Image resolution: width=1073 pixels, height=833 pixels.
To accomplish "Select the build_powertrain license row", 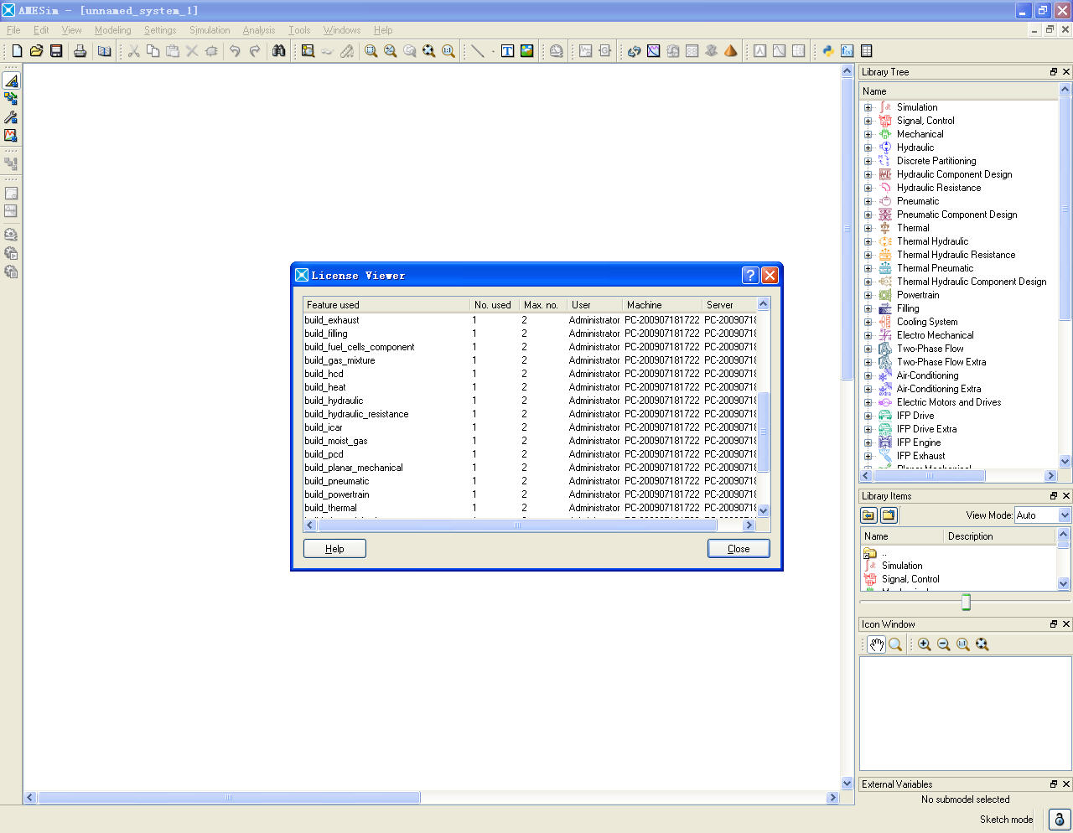I will (530, 494).
